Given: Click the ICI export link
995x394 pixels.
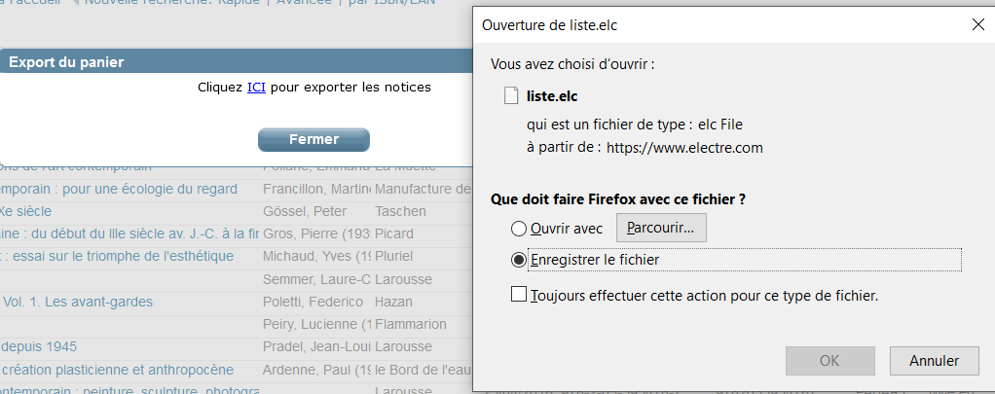Looking at the screenshot, I should [256, 88].
